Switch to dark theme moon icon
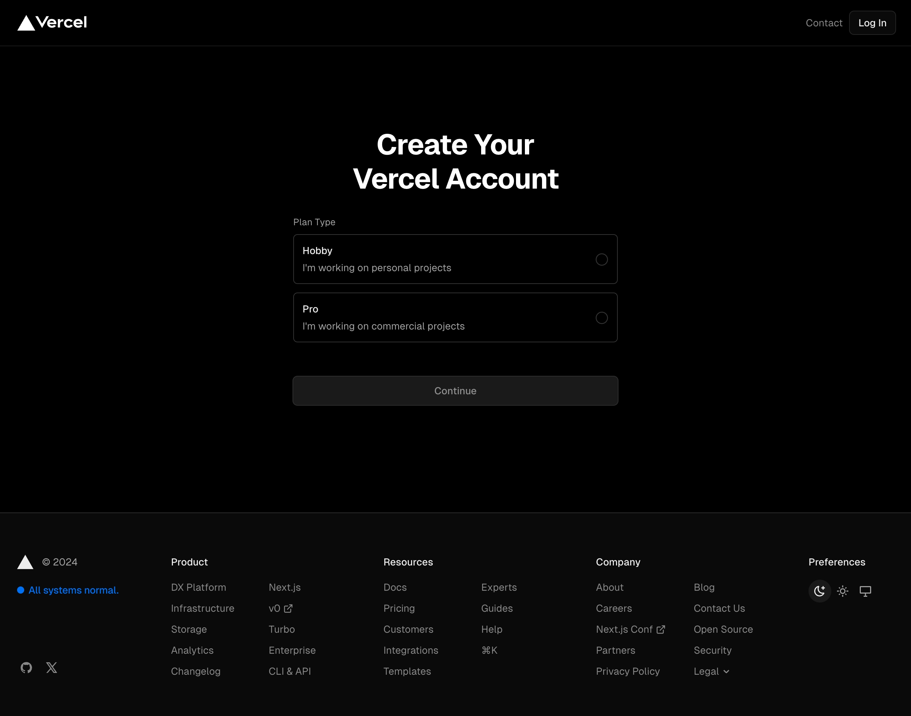Image resolution: width=911 pixels, height=716 pixels. (820, 591)
